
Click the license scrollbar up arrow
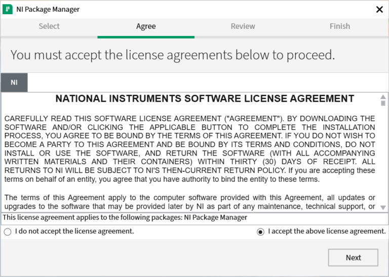[383, 96]
